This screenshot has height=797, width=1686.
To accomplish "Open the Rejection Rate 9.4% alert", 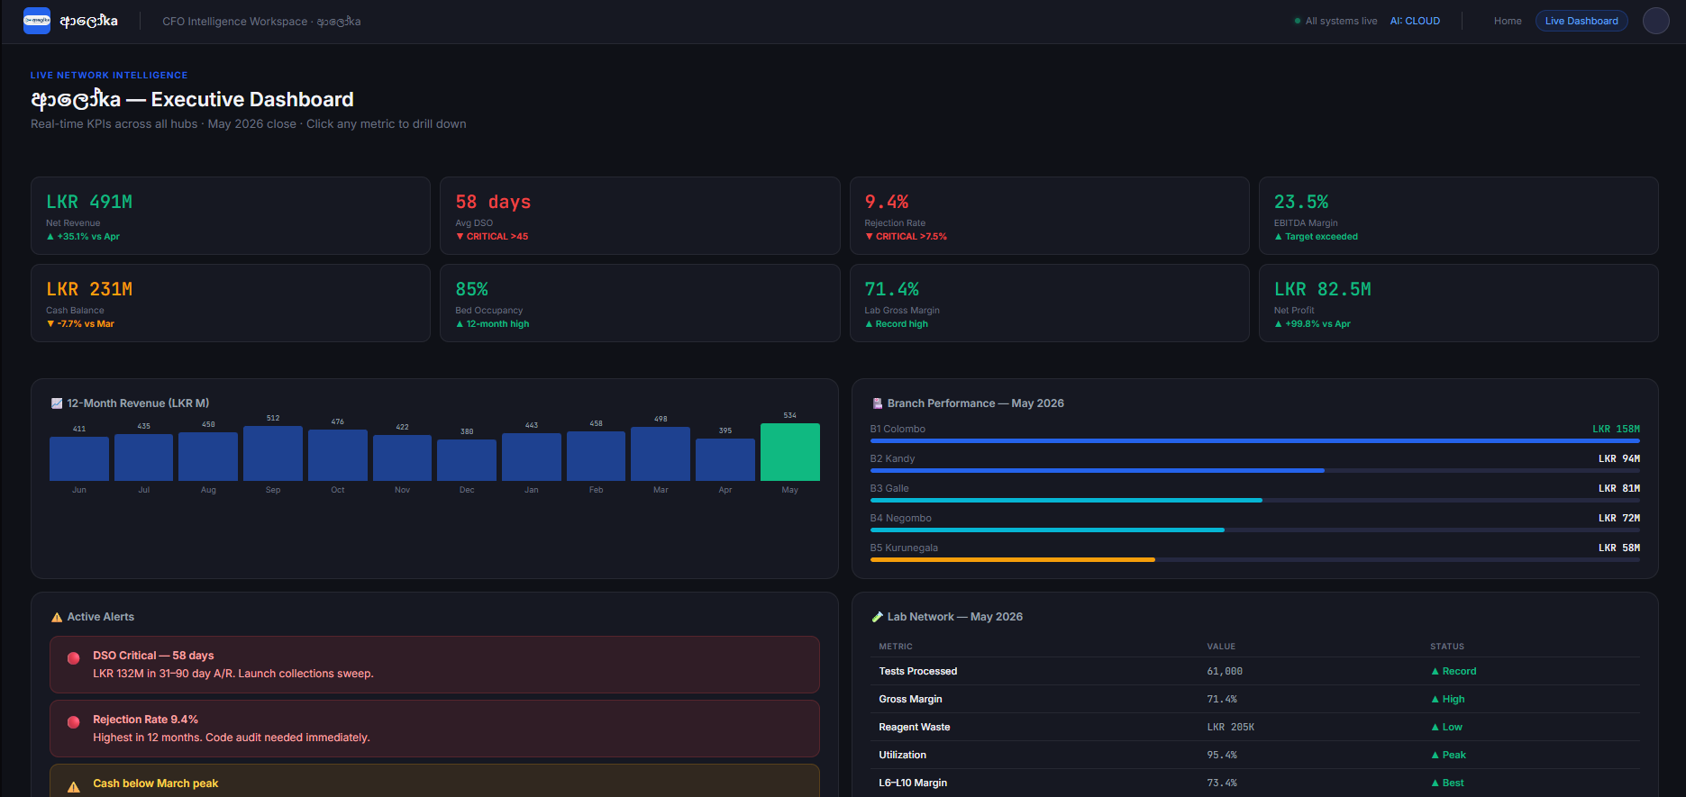I will pyautogui.click(x=434, y=729).
